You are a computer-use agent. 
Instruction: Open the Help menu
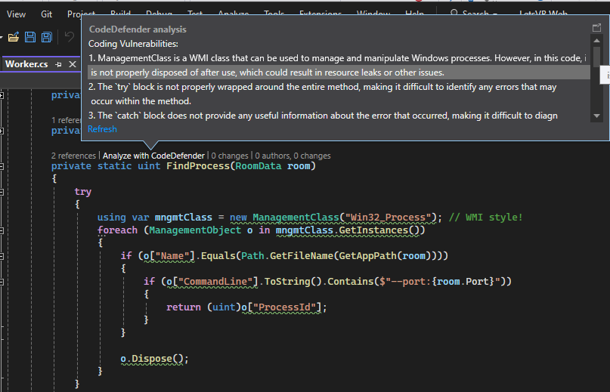point(414,14)
